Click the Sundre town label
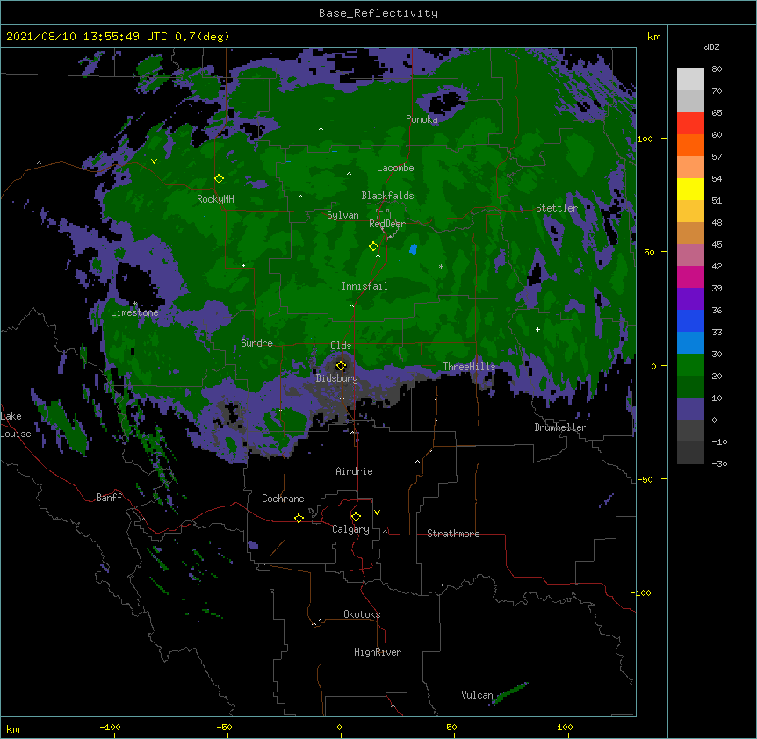The image size is (757, 739). click(x=256, y=343)
